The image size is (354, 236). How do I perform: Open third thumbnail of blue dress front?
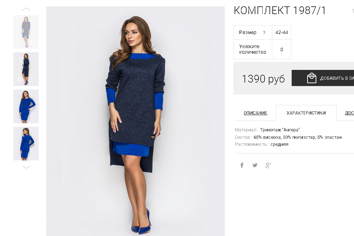(26, 106)
